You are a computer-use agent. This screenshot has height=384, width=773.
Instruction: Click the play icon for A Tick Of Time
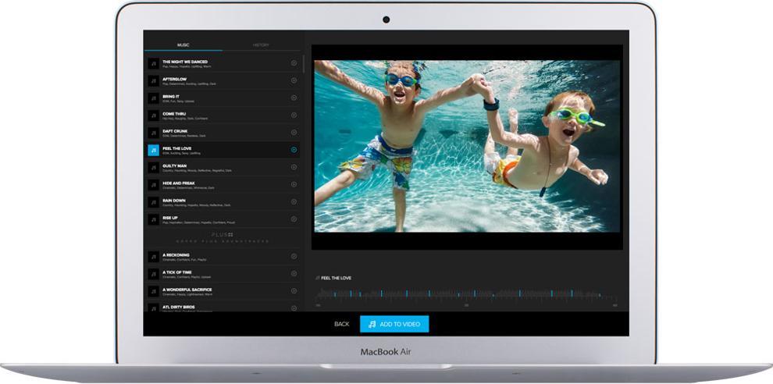tap(294, 274)
